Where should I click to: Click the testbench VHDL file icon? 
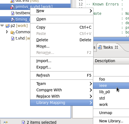click(x=13, y=13)
